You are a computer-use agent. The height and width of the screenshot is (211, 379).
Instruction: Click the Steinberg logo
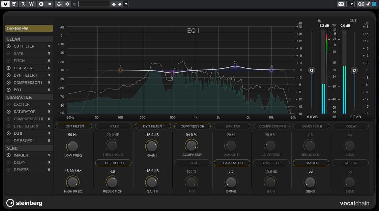24,203
